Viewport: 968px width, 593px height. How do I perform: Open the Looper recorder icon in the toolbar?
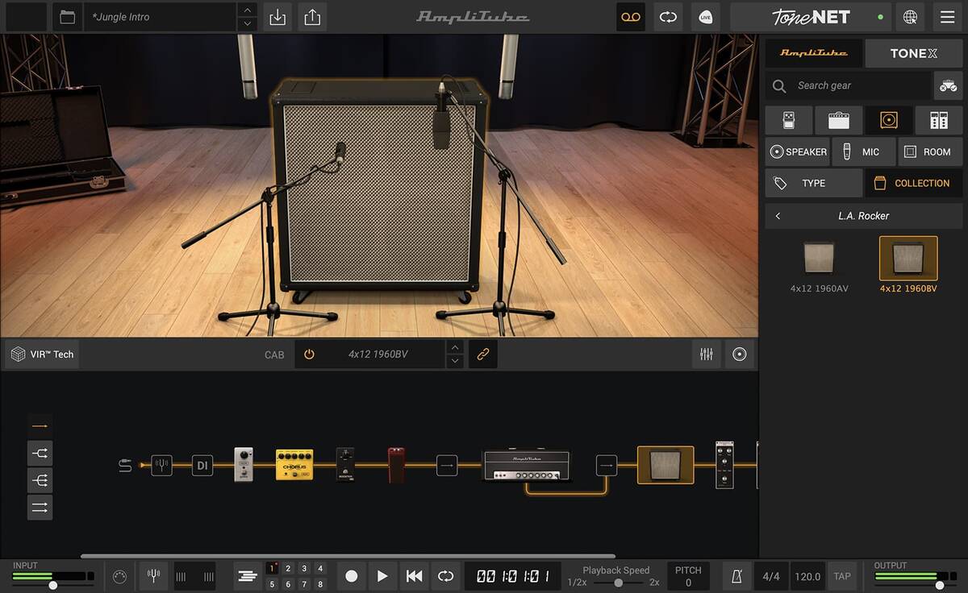click(630, 16)
